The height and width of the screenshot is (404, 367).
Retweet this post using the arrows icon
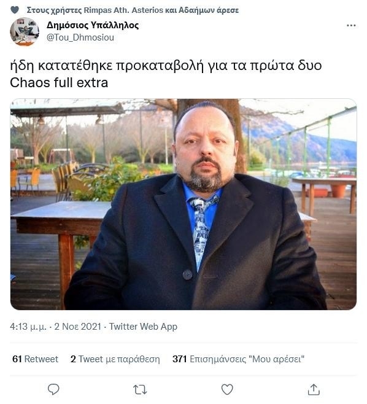pos(140,389)
